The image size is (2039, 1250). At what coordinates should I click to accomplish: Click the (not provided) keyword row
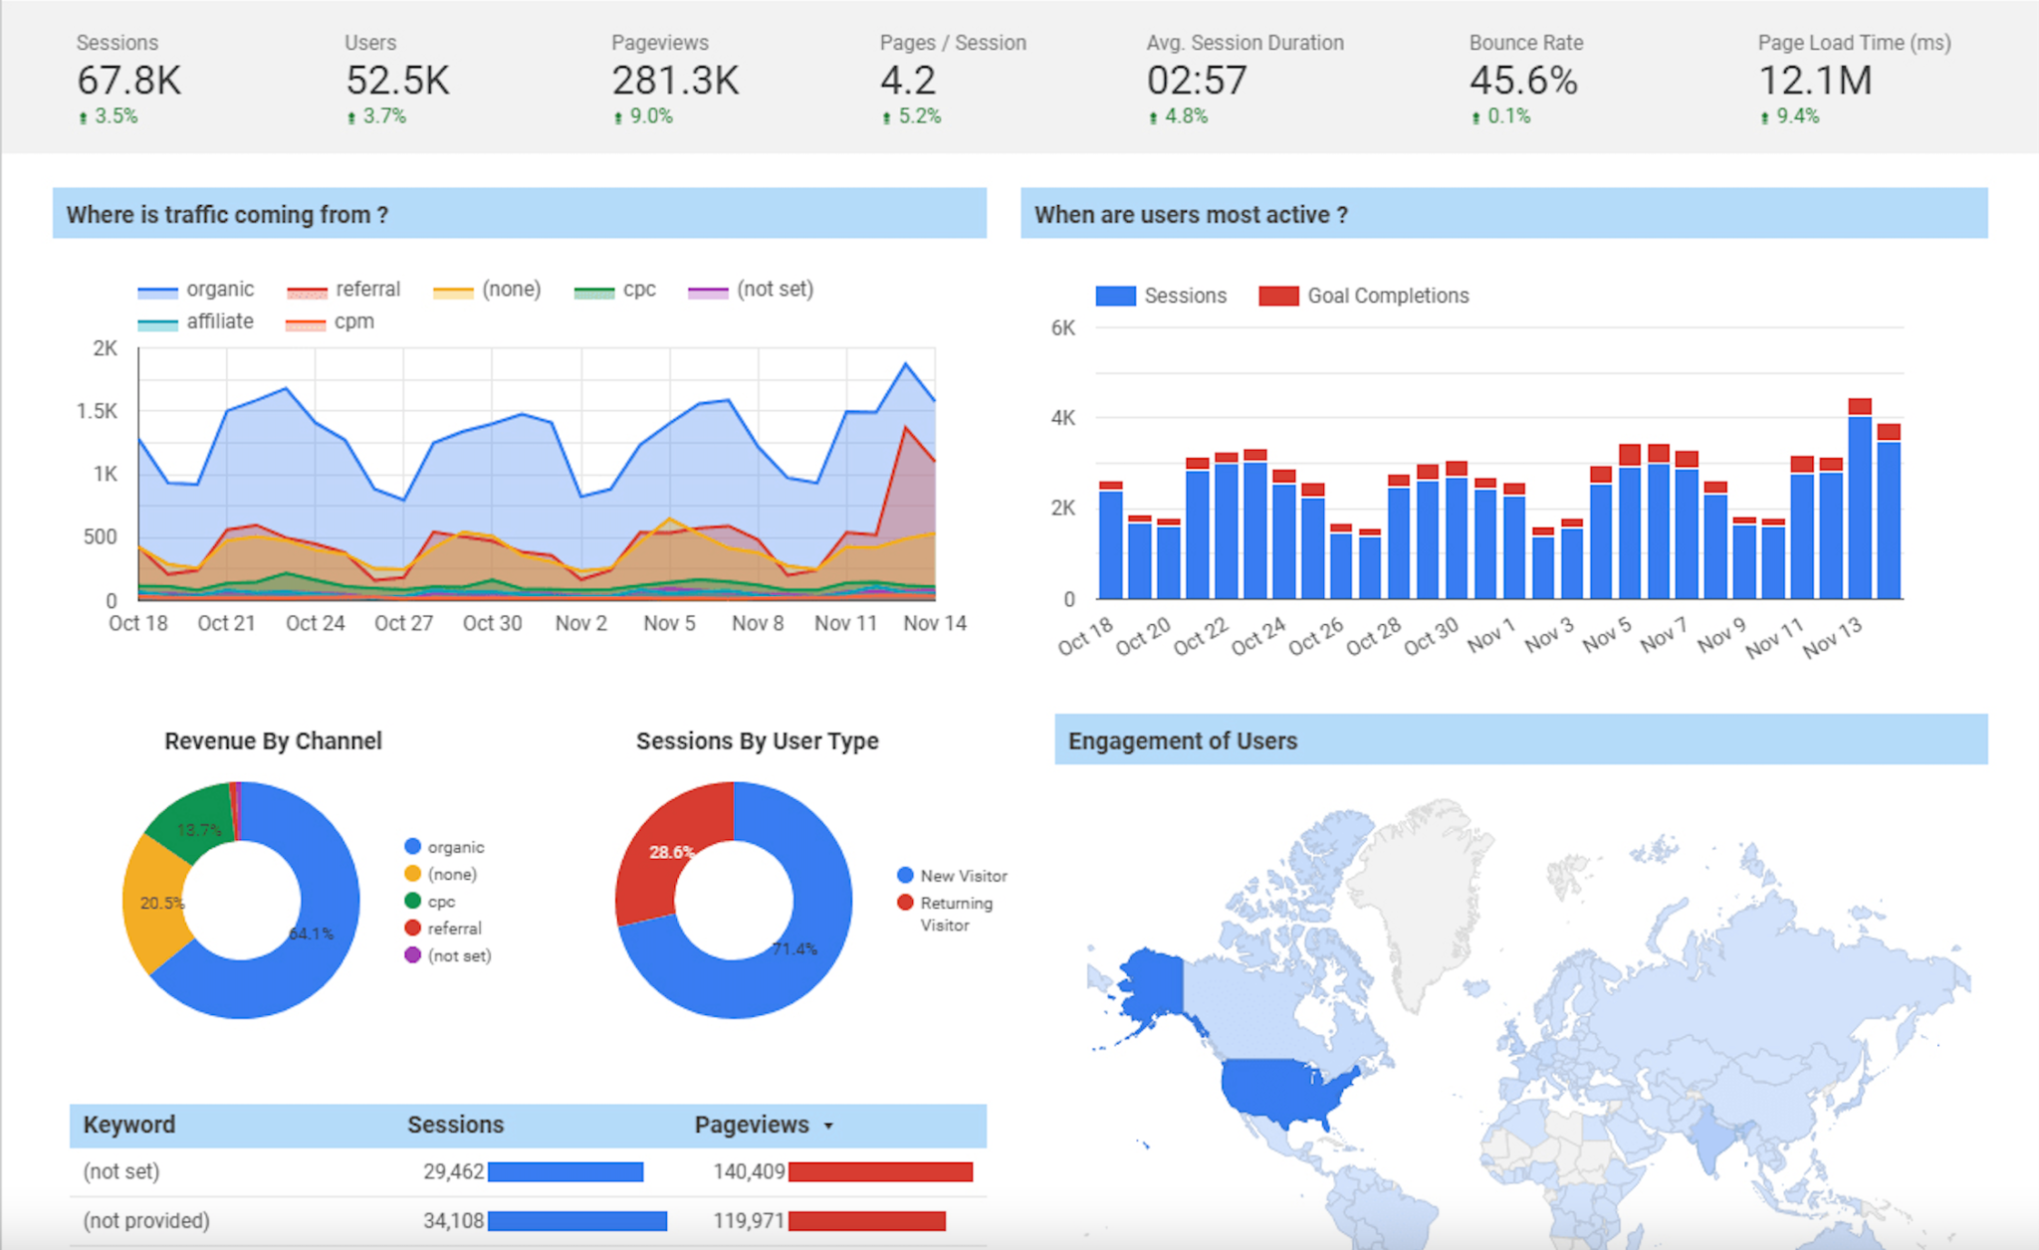(x=528, y=1221)
